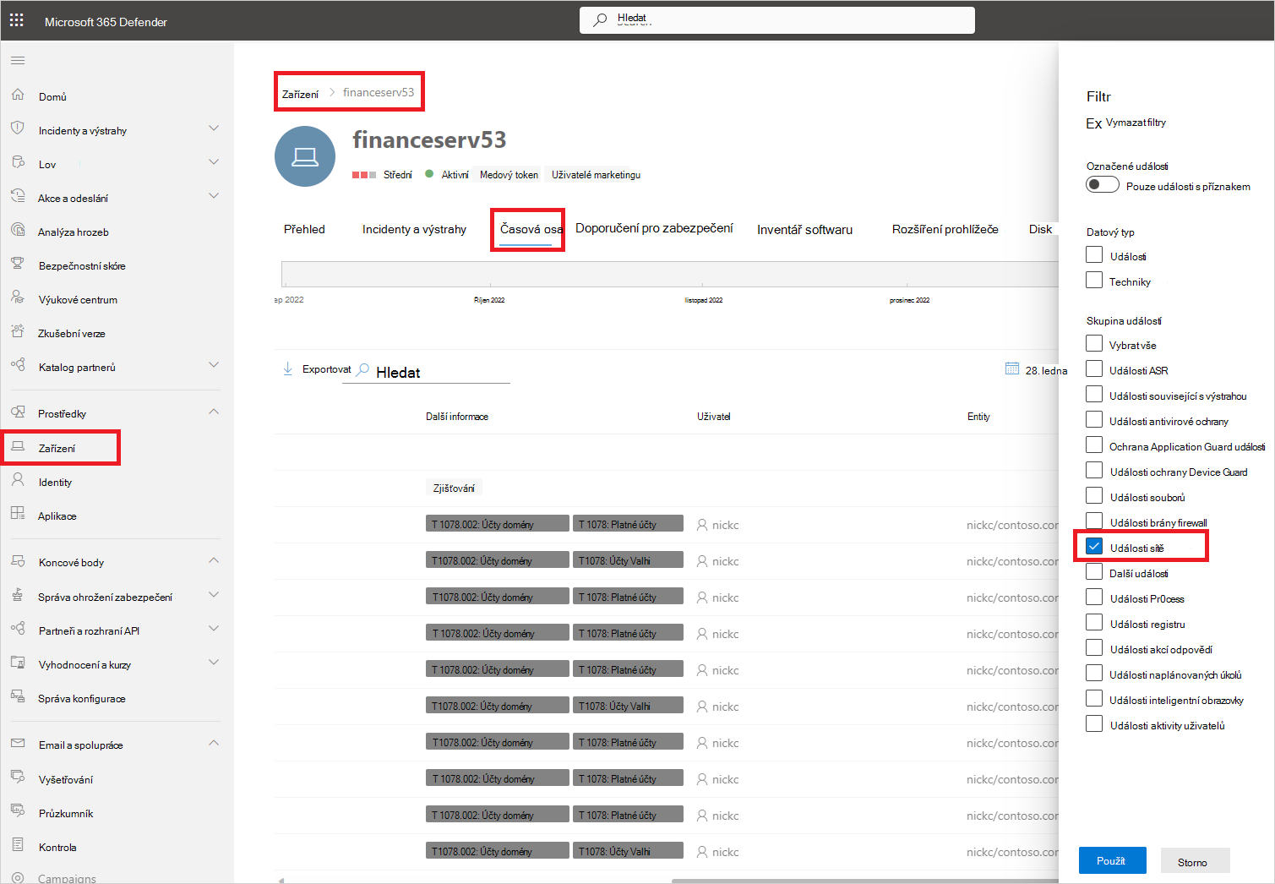Open Incidenty a výstrahy tab
Viewport: 1275px width, 884px height.
(x=414, y=229)
